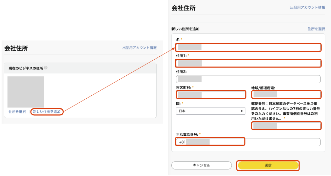Click 新しい住所を追加 link
Viewport: 331px width, 176px height.
pyautogui.click(x=47, y=112)
